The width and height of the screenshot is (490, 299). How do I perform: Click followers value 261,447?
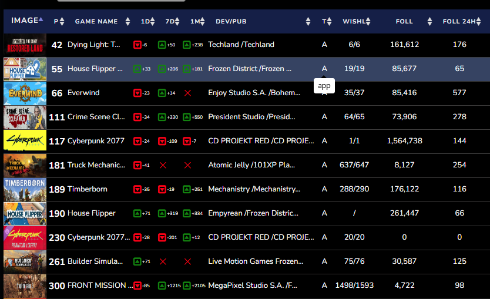[404, 213]
